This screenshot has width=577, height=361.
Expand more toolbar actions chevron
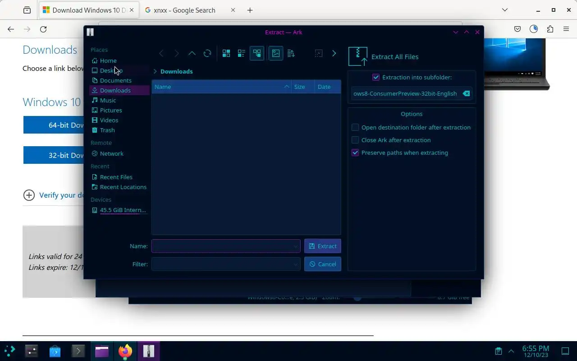(334, 53)
